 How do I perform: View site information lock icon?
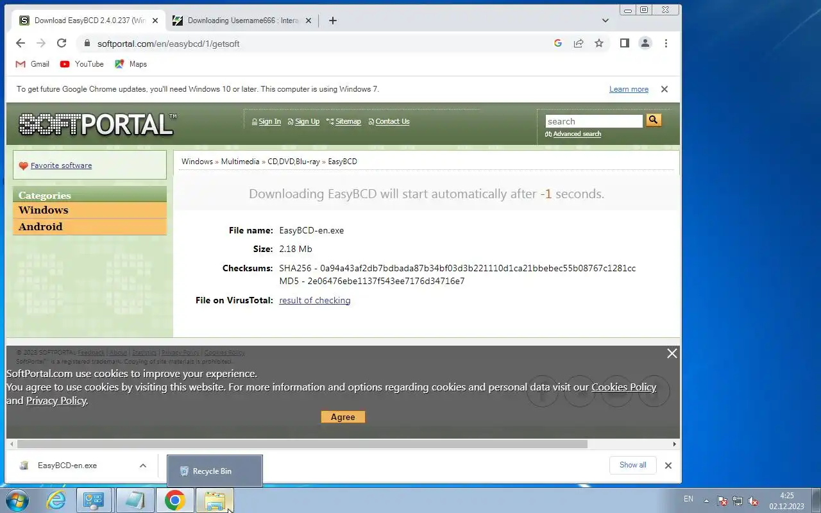point(87,44)
